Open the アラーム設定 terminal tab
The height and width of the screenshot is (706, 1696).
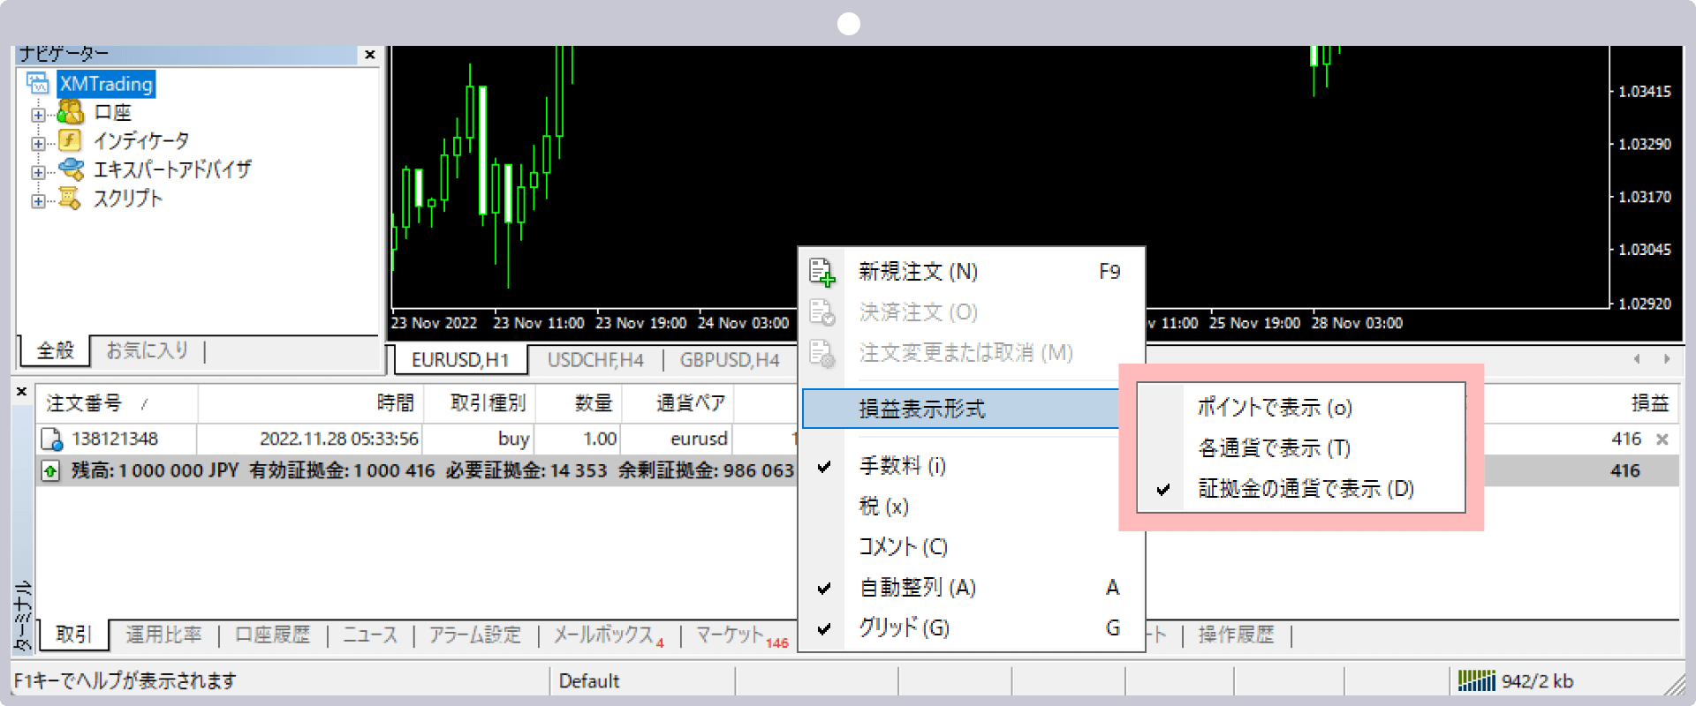pos(475,635)
